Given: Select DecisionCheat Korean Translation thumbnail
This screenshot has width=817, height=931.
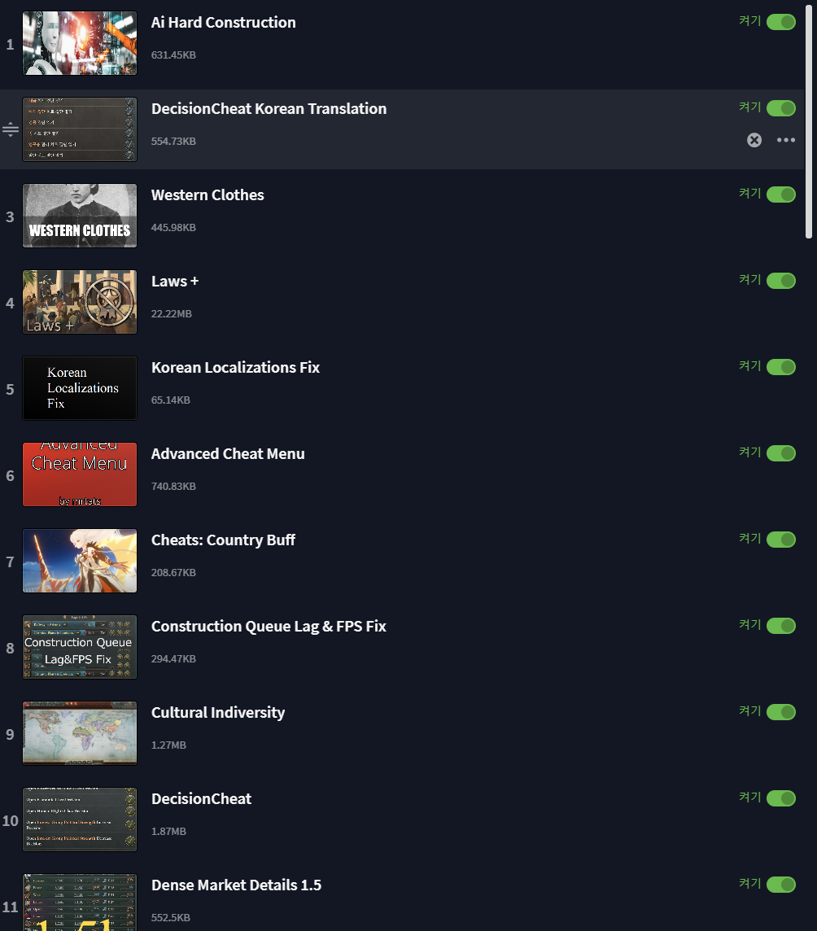Looking at the screenshot, I should (80, 129).
